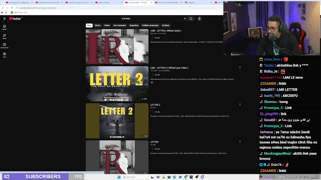
Task: Click LMD channel avatar under LETTER 2 Lyric Video
Action: coord(152,75)
